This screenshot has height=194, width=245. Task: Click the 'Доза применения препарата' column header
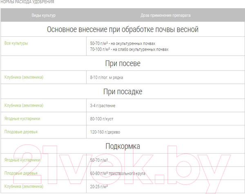165,16
